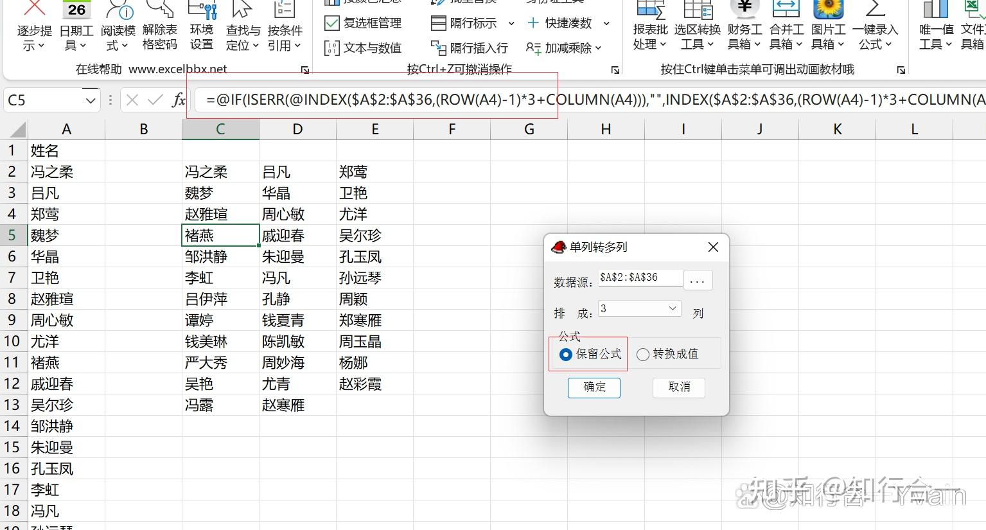Image resolution: width=986 pixels, height=530 pixels.
Task: Click cell E5 containing 吴尔珍
Action: click(x=374, y=236)
